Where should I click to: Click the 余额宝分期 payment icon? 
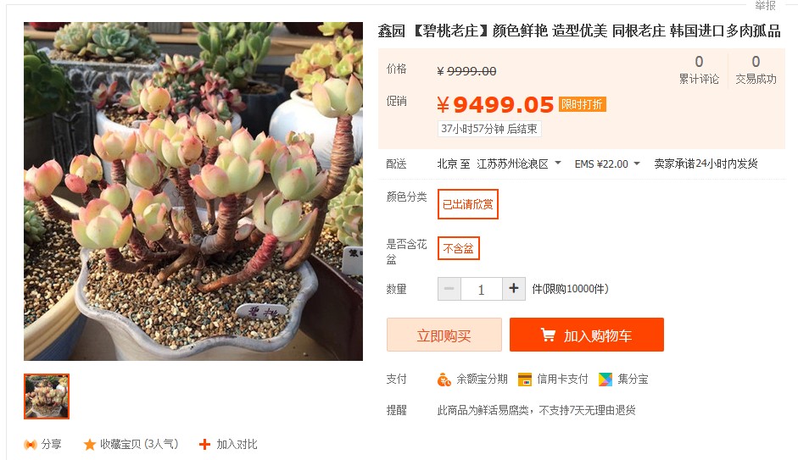click(x=444, y=380)
